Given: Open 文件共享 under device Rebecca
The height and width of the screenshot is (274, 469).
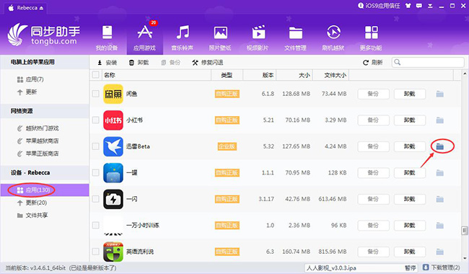Looking at the screenshot, I should pos(32,215).
